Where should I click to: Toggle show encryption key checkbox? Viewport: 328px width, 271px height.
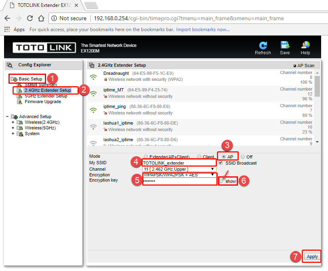click(221, 181)
